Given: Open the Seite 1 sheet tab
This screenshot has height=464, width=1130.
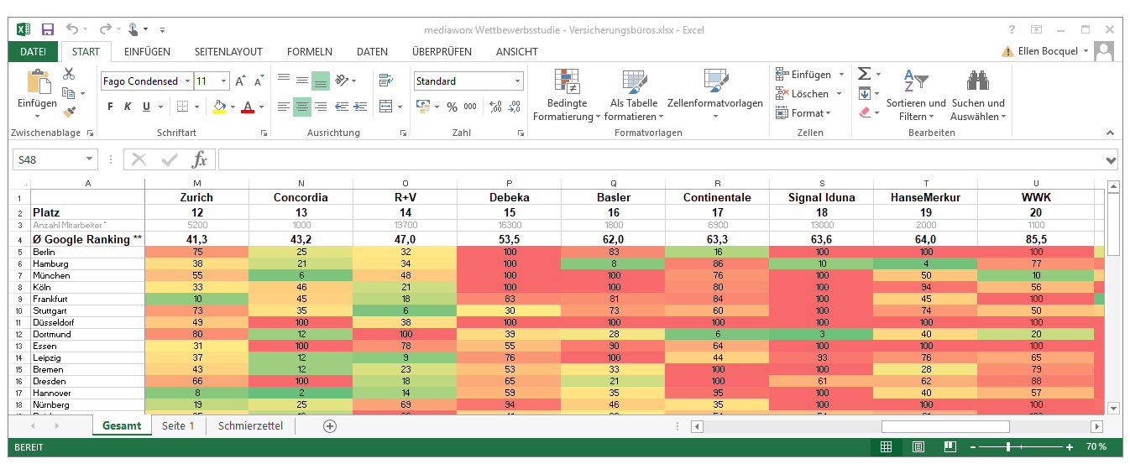Looking at the screenshot, I should point(178,426).
